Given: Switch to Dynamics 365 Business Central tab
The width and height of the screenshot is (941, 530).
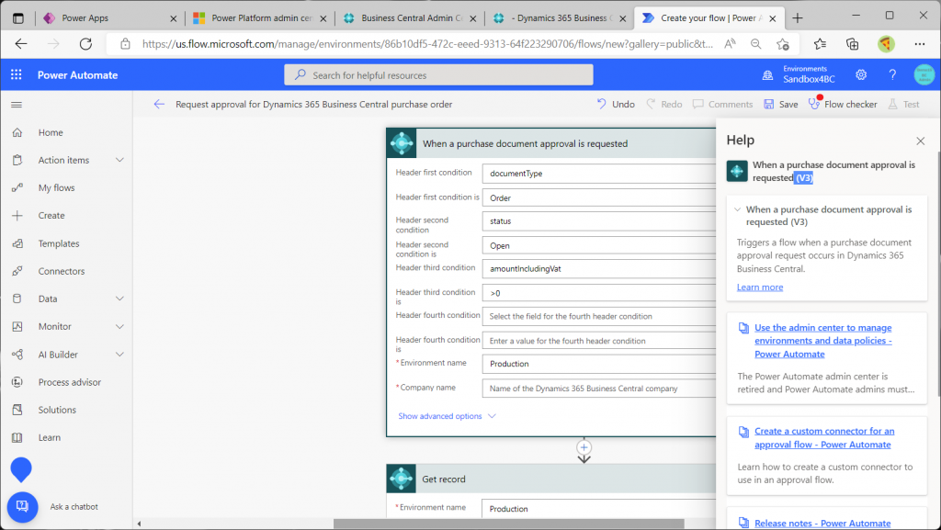Looking at the screenshot, I should tap(561, 18).
